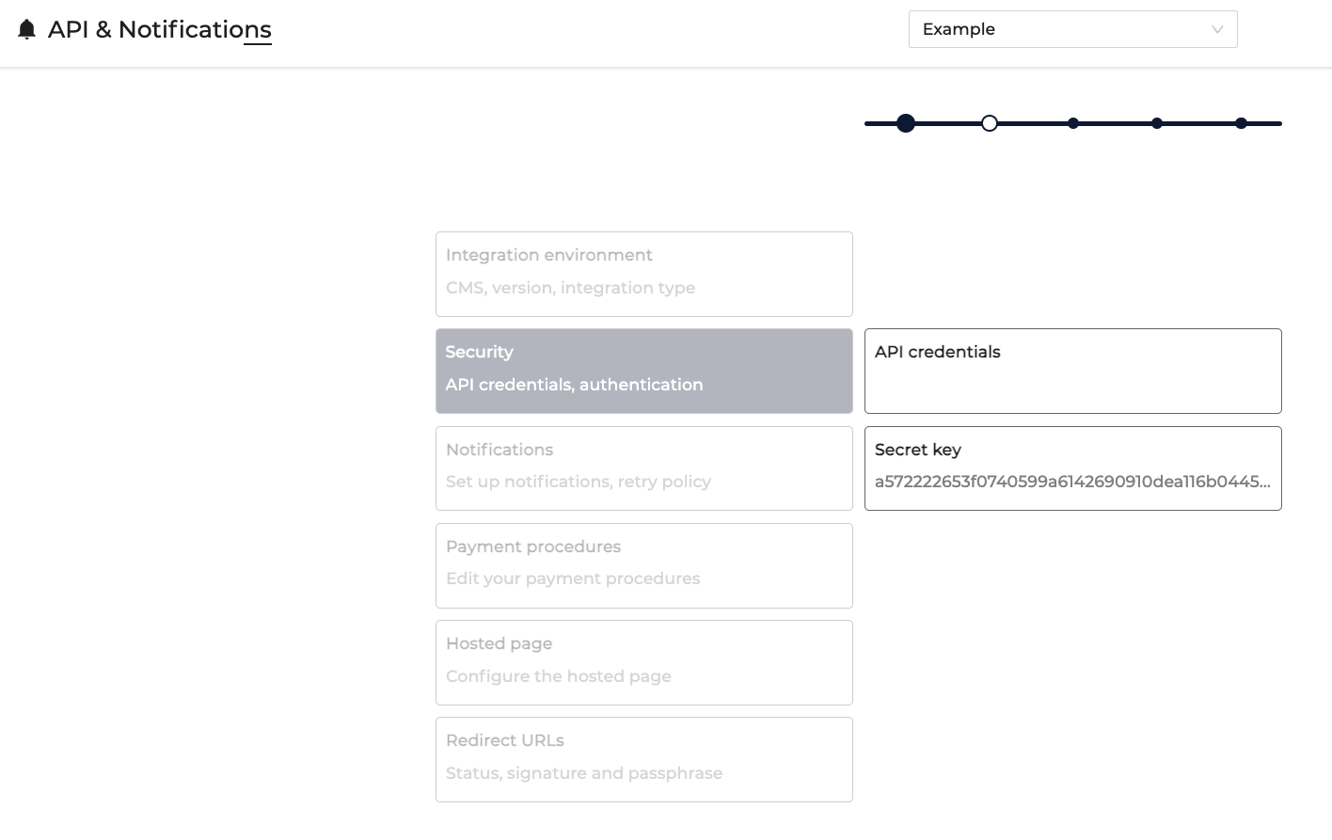Select the first large filled step dot
The width and height of the screenshot is (1332, 840).
[x=906, y=123]
